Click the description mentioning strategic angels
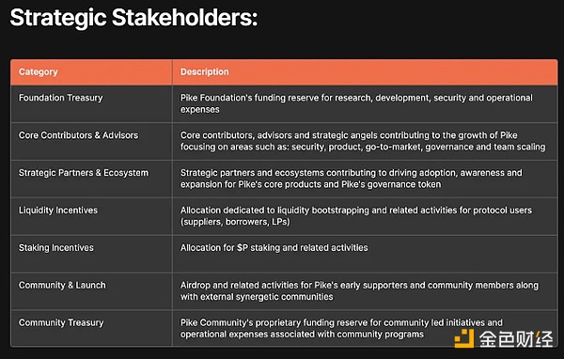 363,141
